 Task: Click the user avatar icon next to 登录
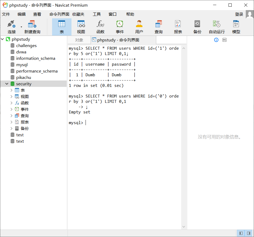[250, 14]
